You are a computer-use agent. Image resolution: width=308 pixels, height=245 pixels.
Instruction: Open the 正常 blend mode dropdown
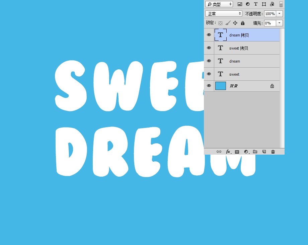click(224, 14)
